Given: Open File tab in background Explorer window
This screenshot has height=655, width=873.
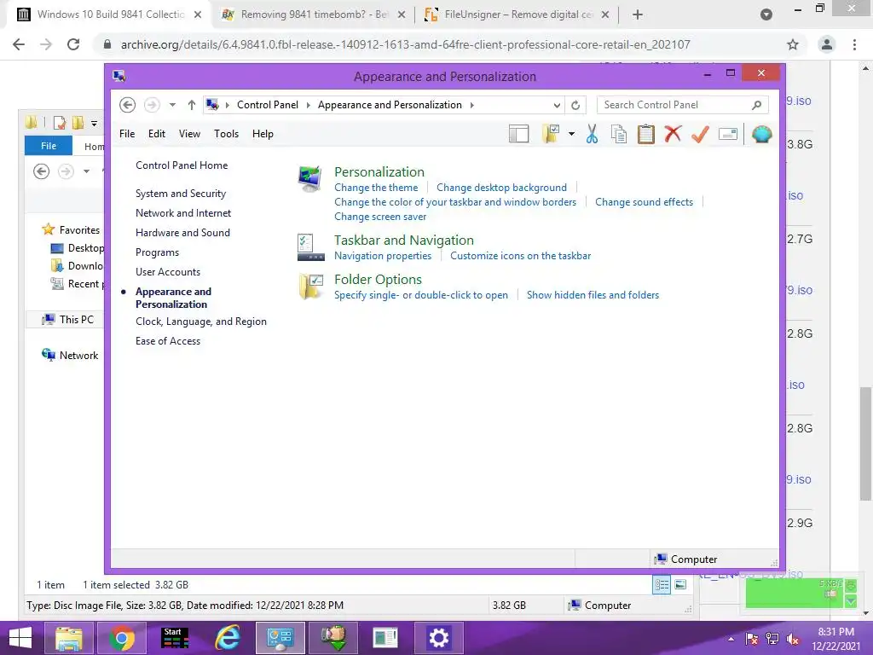Looking at the screenshot, I should tap(49, 146).
